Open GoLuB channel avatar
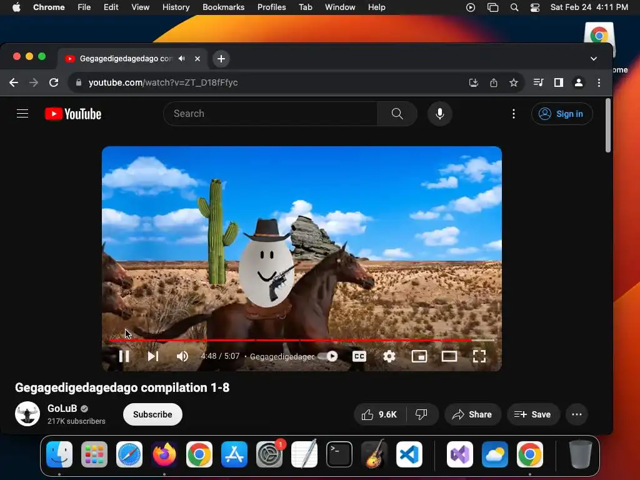640x480 pixels. click(27, 414)
